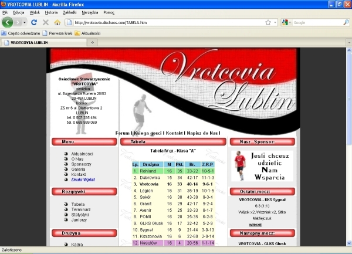Go to the Home page icon
The width and height of the screenshot is (352, 254).
(57, 22)
